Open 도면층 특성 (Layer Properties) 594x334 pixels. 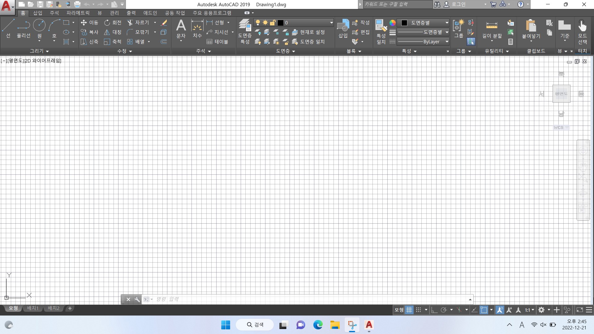(245, 32)
